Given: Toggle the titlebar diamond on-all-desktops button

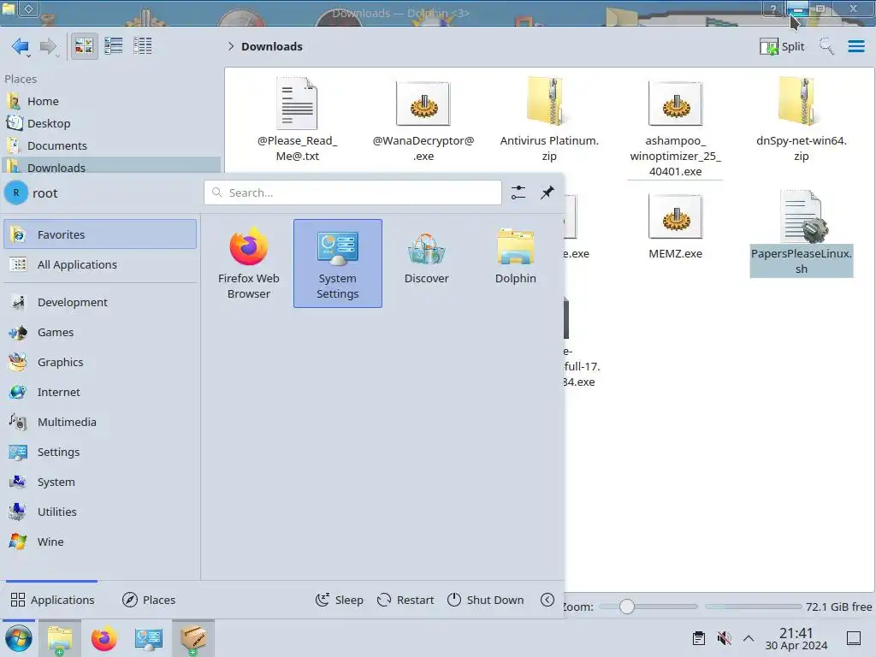Looking at the screenshot, I should (28, 9).
